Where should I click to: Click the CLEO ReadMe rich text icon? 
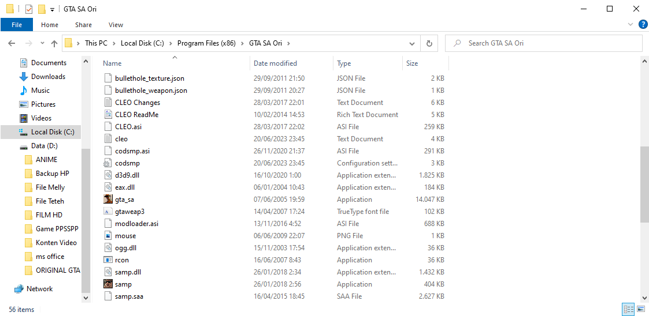tap(107, 114)
